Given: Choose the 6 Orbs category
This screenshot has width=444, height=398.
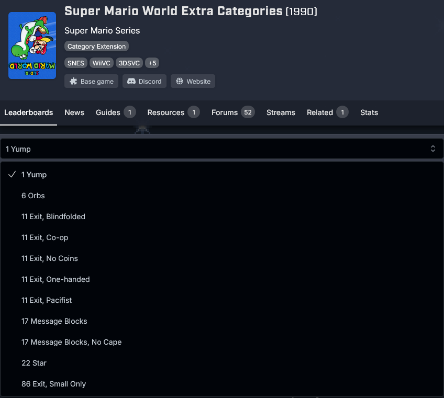Looking at the screenshot, I should [222, 196].
